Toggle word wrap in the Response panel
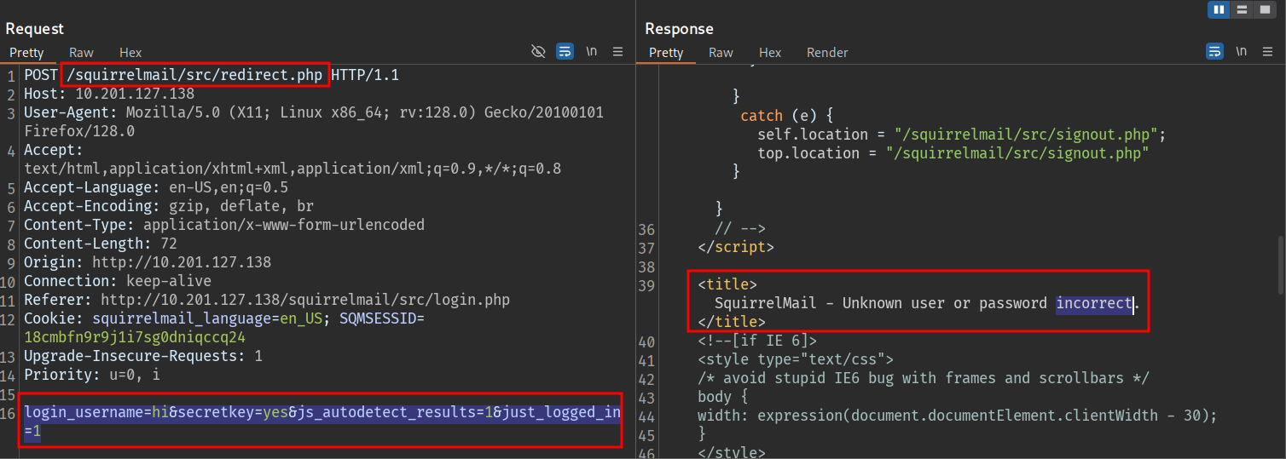The height and width of the screenshot is (459, 1286). (1214, 52)
